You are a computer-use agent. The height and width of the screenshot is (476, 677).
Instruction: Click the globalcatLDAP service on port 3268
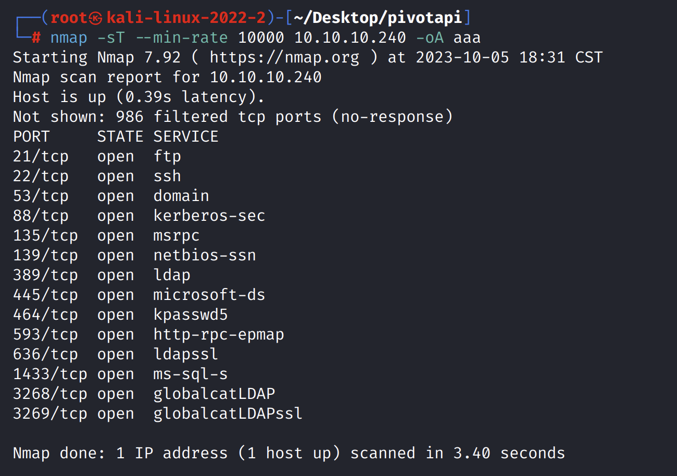pos(214,394)
